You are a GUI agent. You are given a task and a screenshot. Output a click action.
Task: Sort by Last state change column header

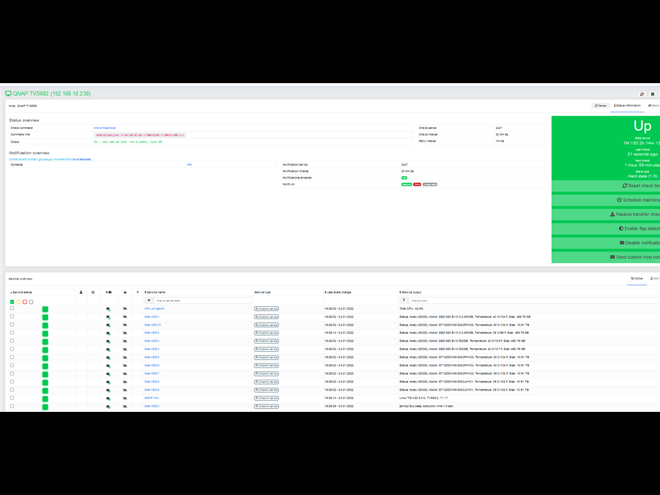(x=338, y=292)
